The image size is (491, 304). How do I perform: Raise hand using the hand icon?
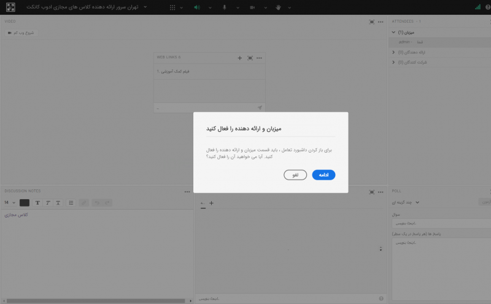(x=279, y=7)
